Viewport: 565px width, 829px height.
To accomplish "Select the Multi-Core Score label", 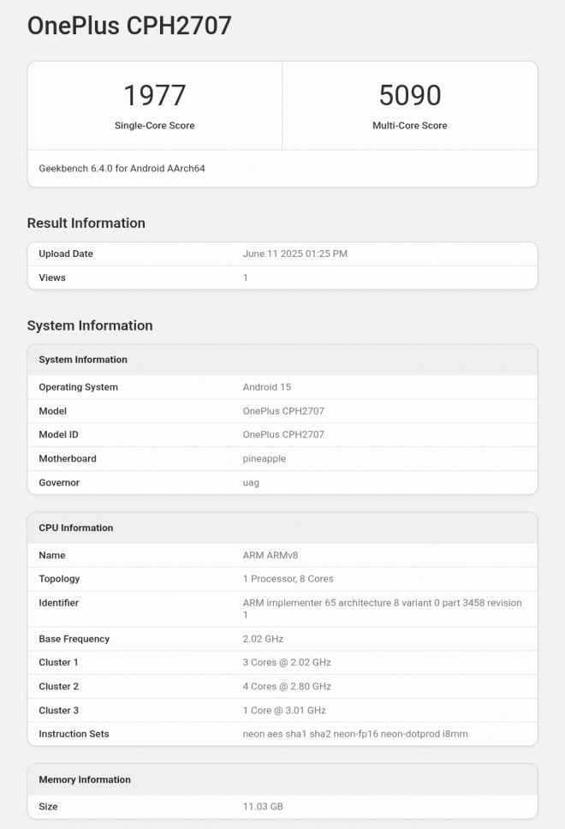I will point(409,126).
